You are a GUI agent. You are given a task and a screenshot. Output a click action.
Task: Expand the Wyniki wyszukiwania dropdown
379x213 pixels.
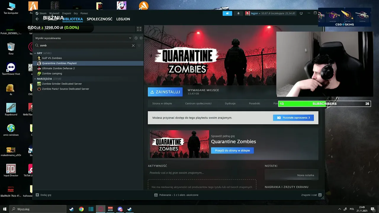130,38
